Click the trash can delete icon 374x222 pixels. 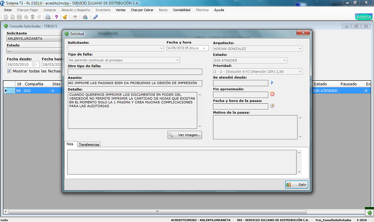(x=33, y=17)
